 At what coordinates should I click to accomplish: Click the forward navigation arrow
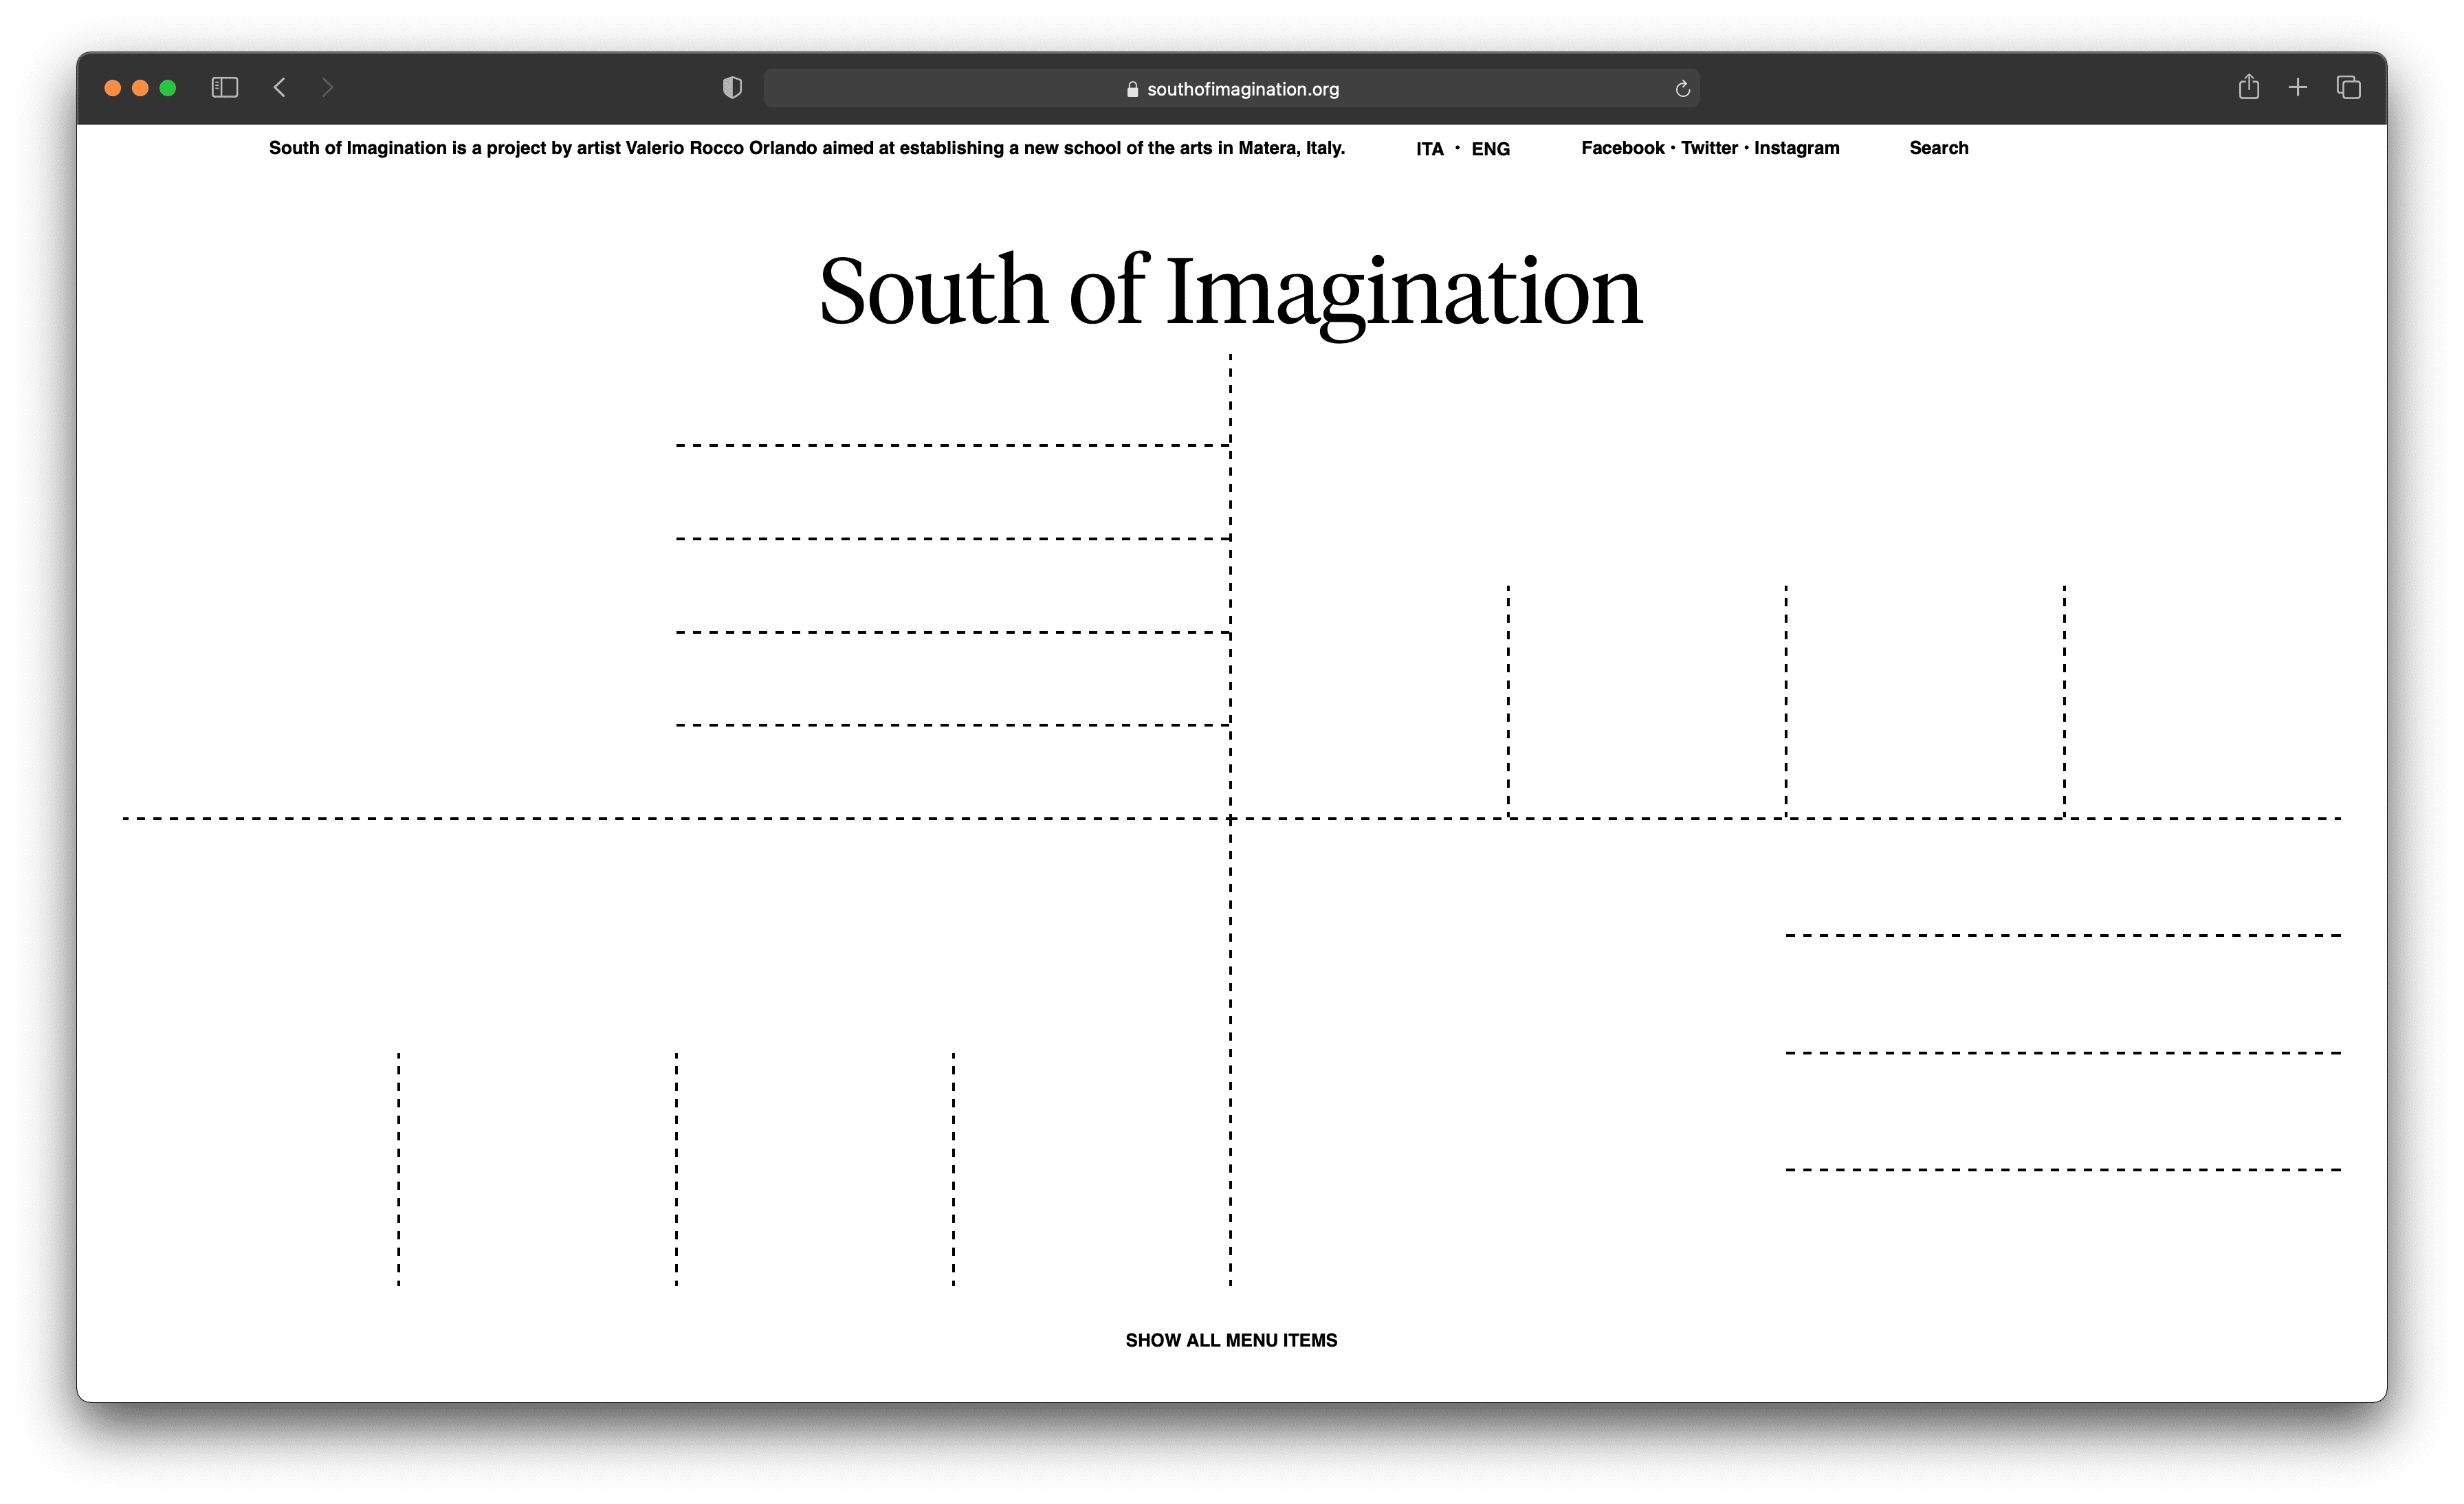[327, 88]
